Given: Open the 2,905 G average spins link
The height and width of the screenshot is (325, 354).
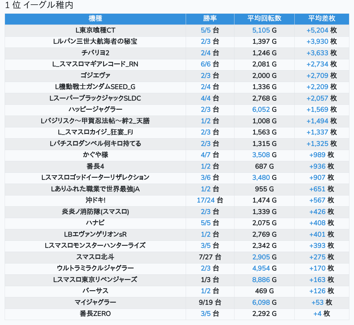Looking at the screenshot, I should [261, 257].
